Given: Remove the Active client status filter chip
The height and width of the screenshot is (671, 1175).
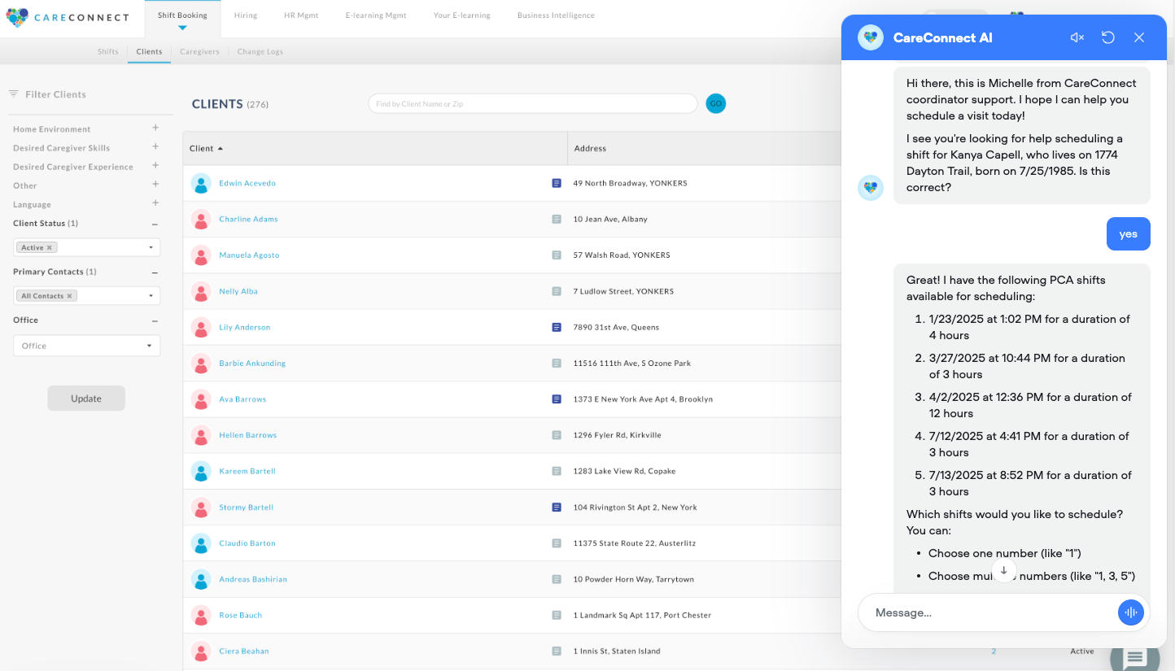Looking at the screenshot, I should [x=50, y=246].
